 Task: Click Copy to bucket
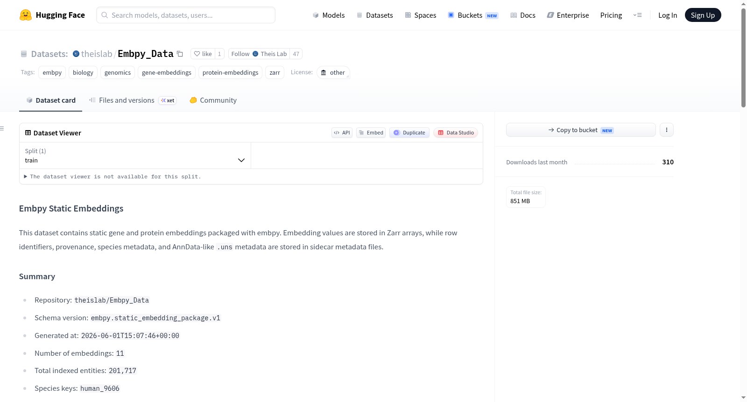[581, 130]
